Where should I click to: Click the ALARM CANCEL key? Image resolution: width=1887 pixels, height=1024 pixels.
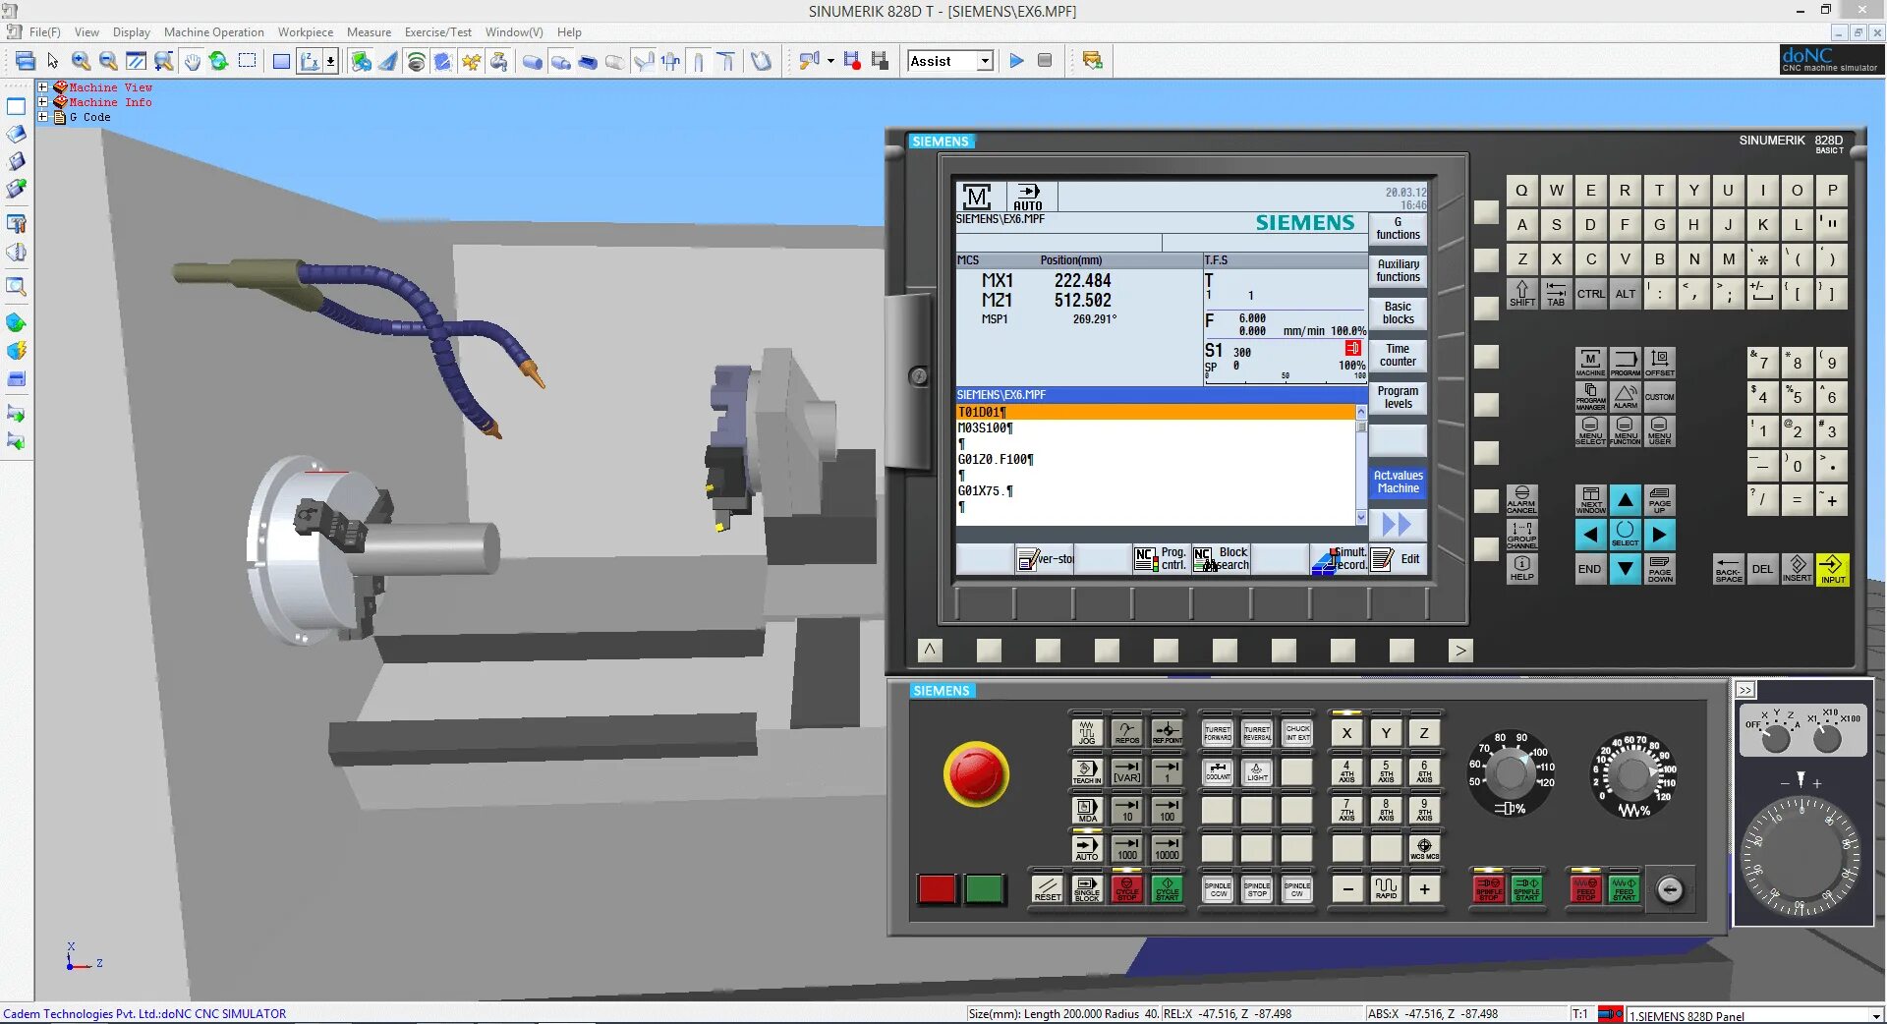coord(1521,500)
